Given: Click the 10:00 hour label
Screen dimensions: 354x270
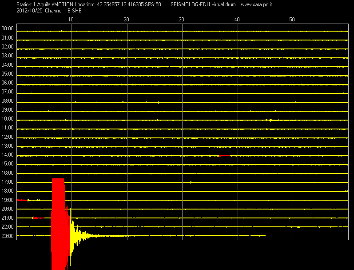Looking at the screenshot, I should coord(8,119).
